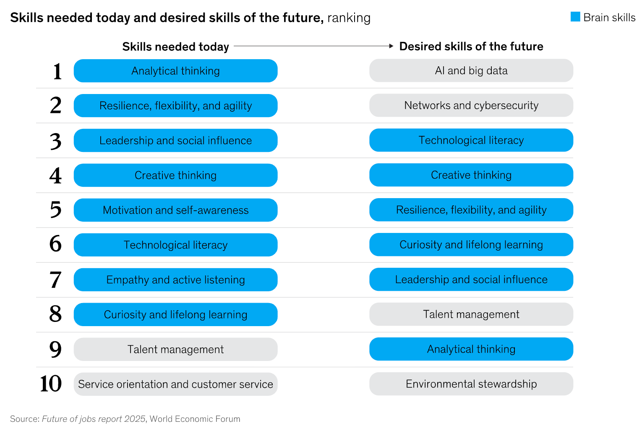642x434 pixels.
Task: Click the Networks and cybersecurity pill
Action: 471,105
